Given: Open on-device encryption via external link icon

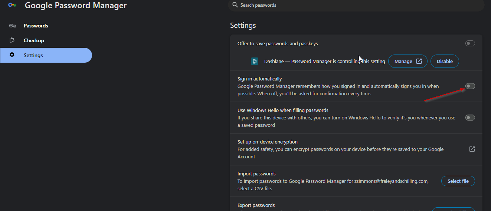Looking at the screenshot, I should (x=472, y=149).
